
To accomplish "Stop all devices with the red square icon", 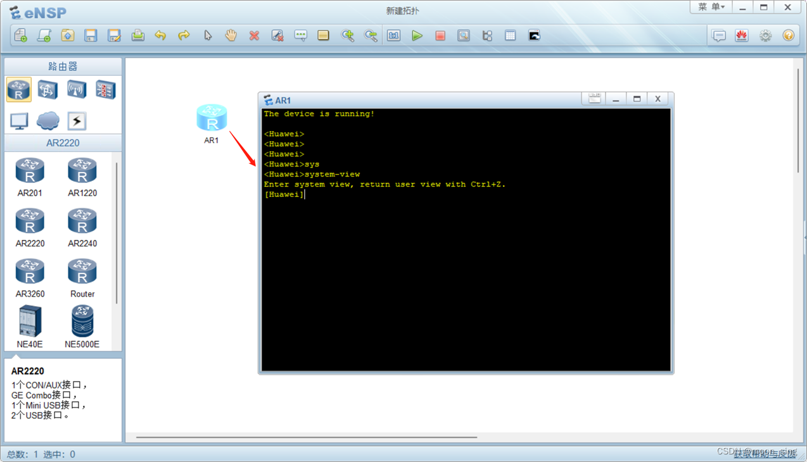I will [440, 35].
